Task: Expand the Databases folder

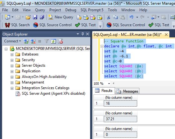Action: tap(12, 55)
